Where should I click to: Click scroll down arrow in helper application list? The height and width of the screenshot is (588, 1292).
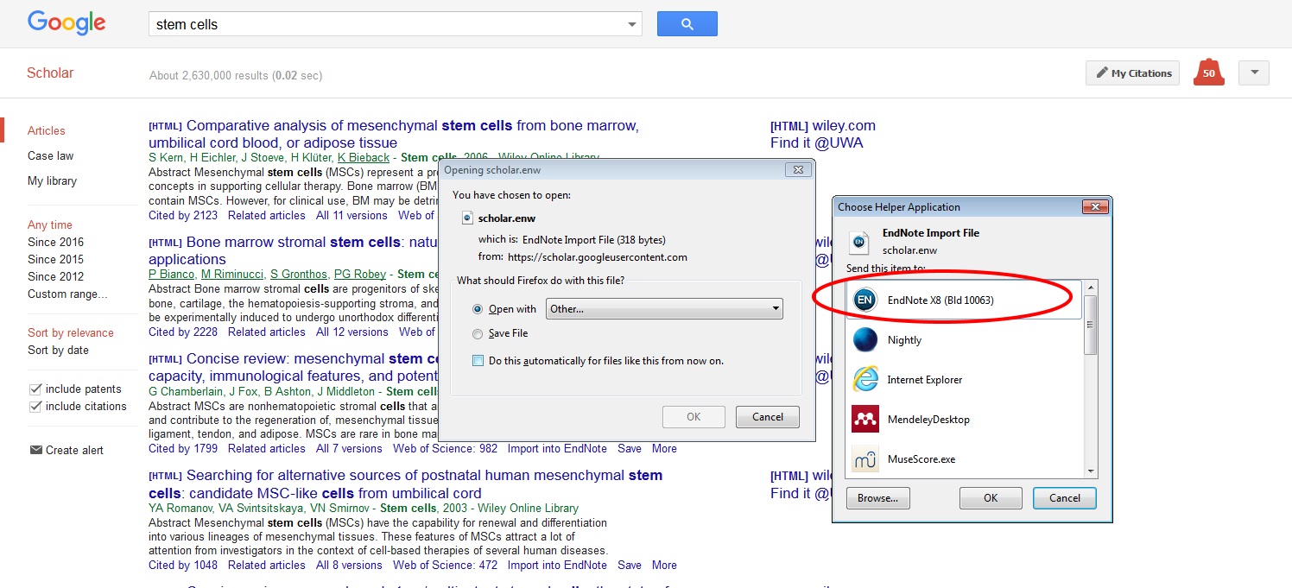click(x=1091, y=471)
